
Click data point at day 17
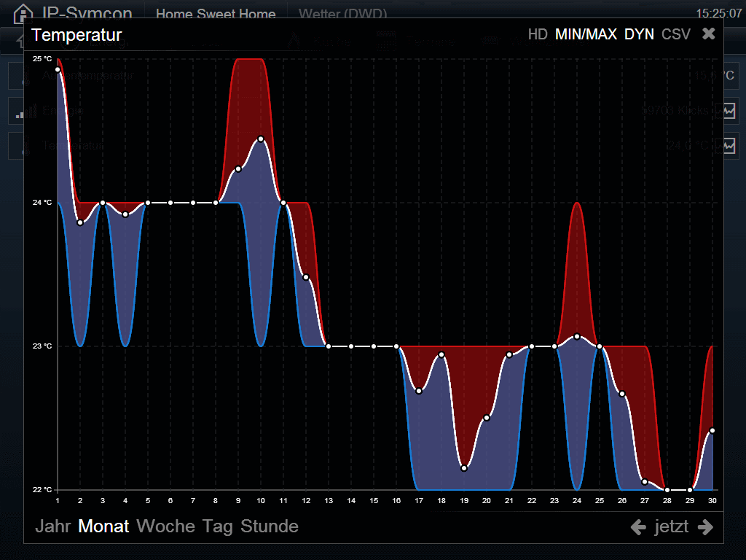tap(419, 392)
